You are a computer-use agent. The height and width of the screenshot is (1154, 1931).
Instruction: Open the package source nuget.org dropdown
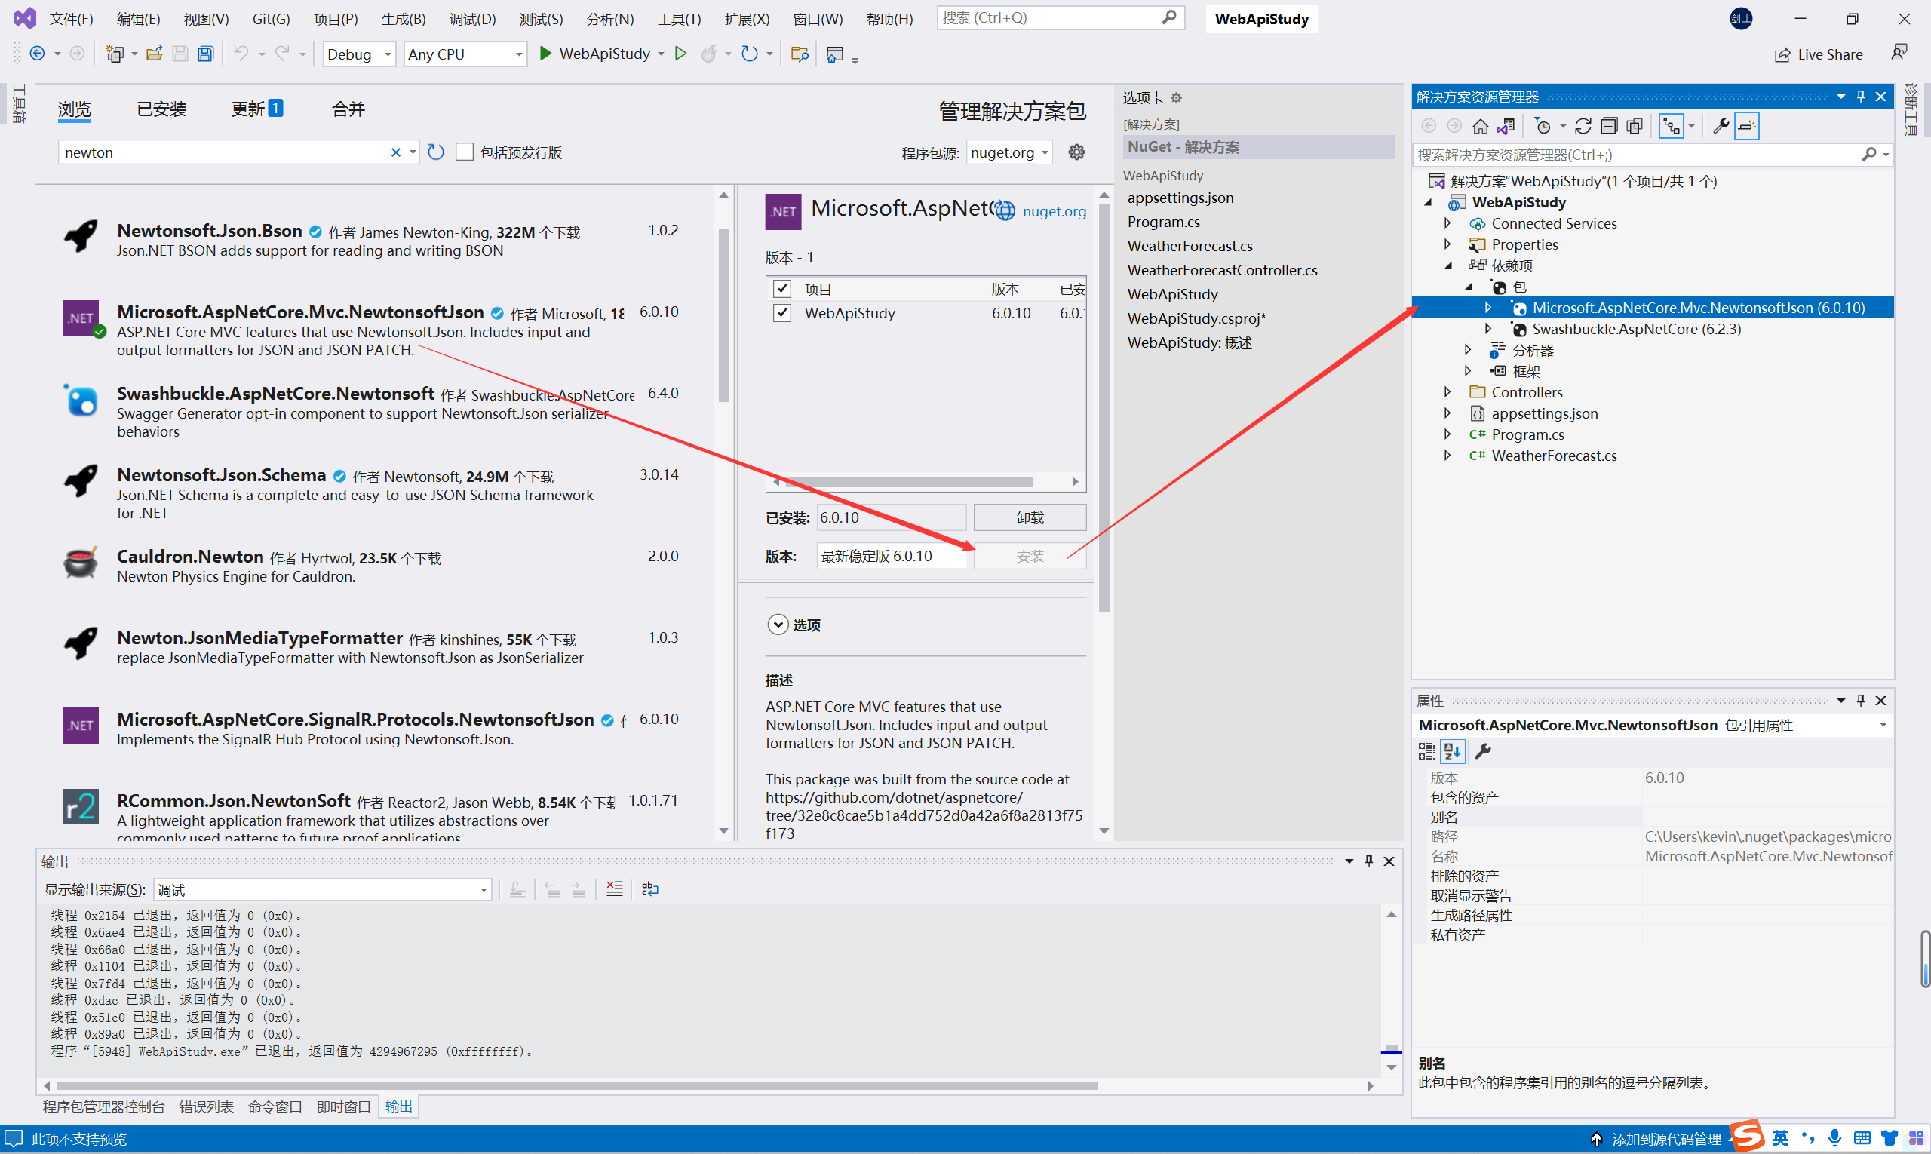coord(1009,152)
